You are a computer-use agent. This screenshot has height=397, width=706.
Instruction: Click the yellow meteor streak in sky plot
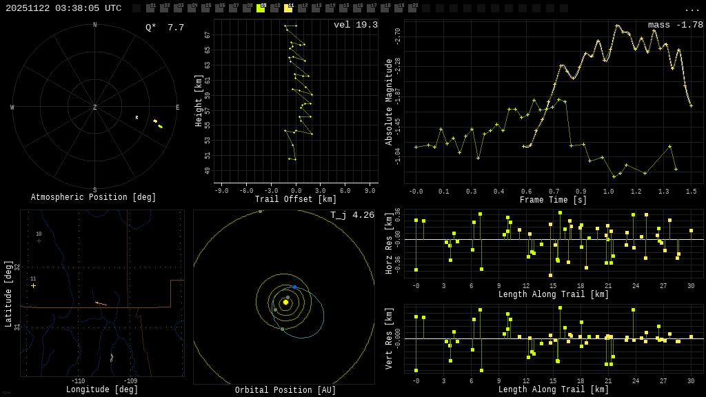[x=158, y=124]
